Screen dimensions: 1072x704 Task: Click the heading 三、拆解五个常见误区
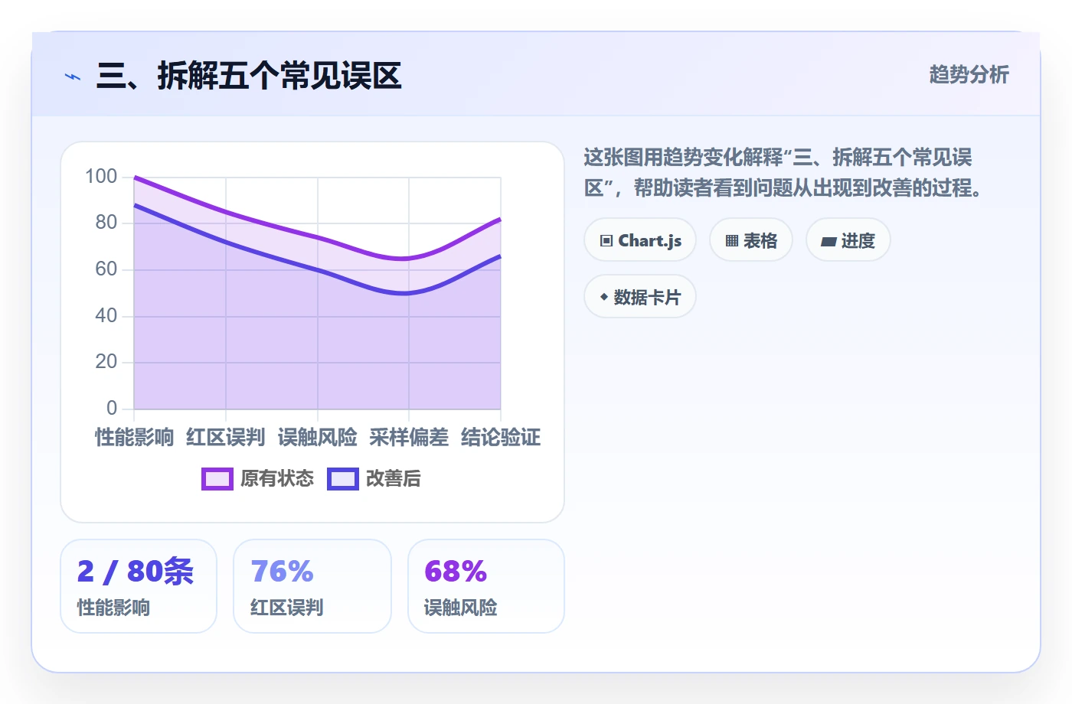249,76
